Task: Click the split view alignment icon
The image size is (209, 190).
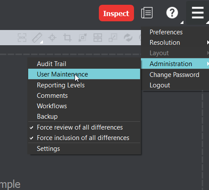Action: click(98, 38)
